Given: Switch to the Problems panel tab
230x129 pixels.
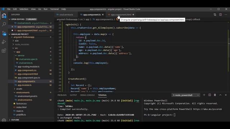Looking at the screenshot, I should (62, 95).
